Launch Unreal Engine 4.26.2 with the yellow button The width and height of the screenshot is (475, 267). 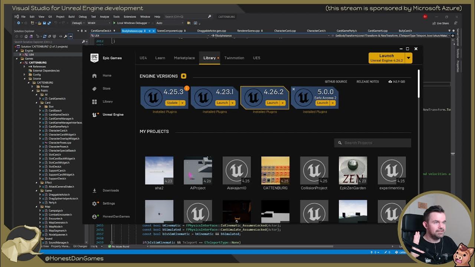click(386, 58)
